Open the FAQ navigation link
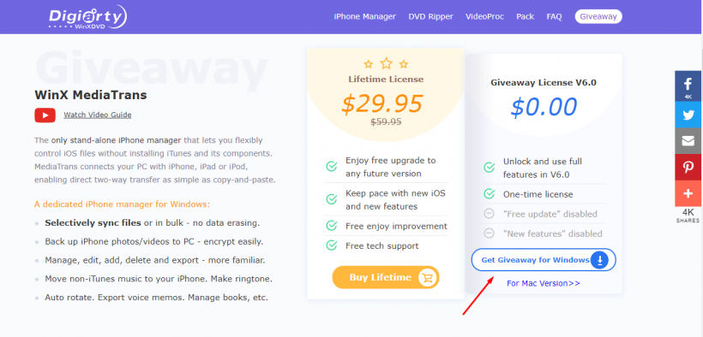The width and height of the screenshot is (703, 337). (554, 16)
